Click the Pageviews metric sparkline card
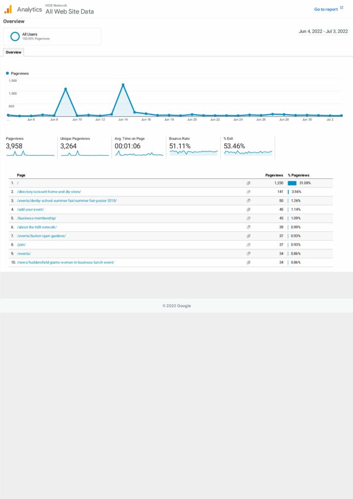Viewport: 353px width, 499px height. pyautogui.click(x=30, y=147)
